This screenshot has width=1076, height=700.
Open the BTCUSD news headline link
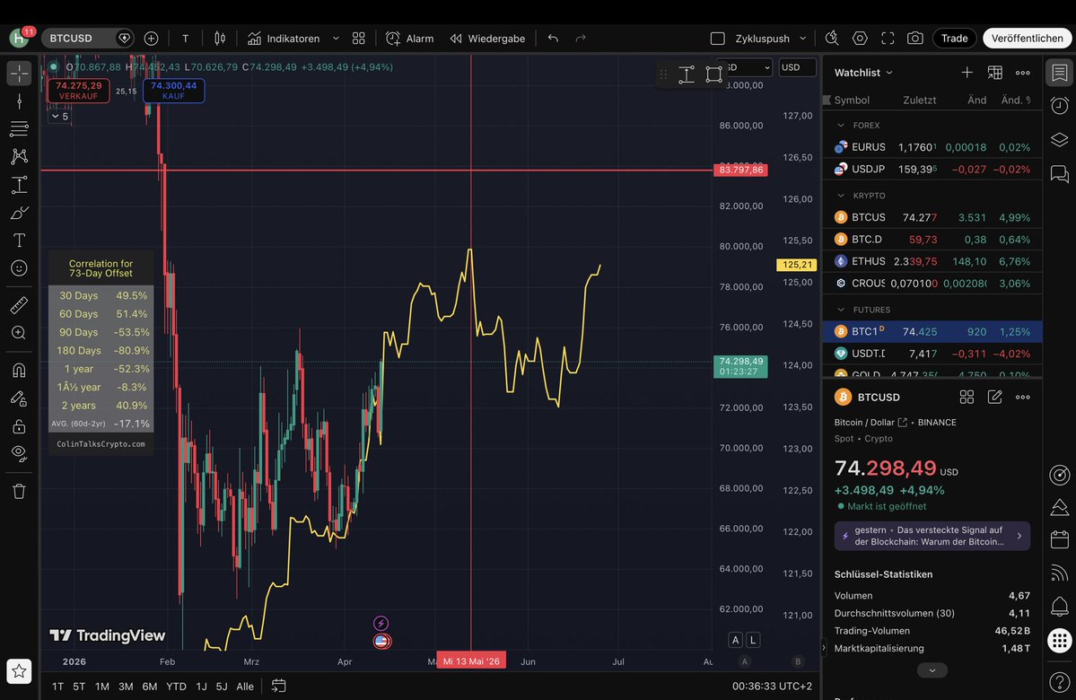[932, 536]
